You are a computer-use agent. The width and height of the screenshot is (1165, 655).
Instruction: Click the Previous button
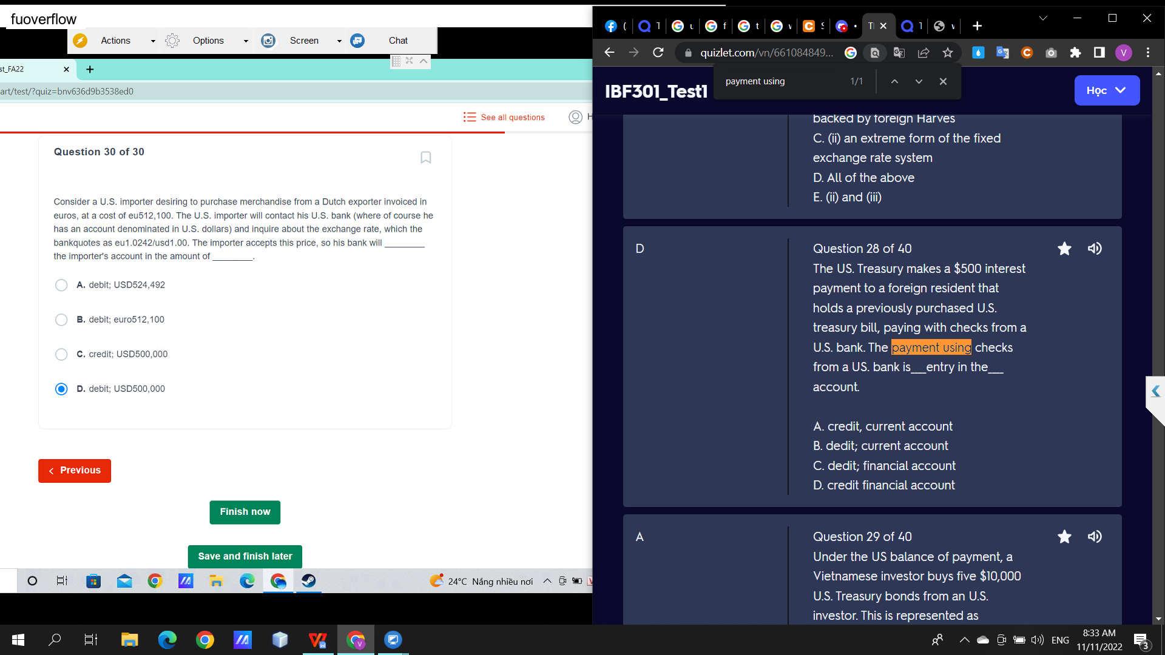tap(75, 471)
